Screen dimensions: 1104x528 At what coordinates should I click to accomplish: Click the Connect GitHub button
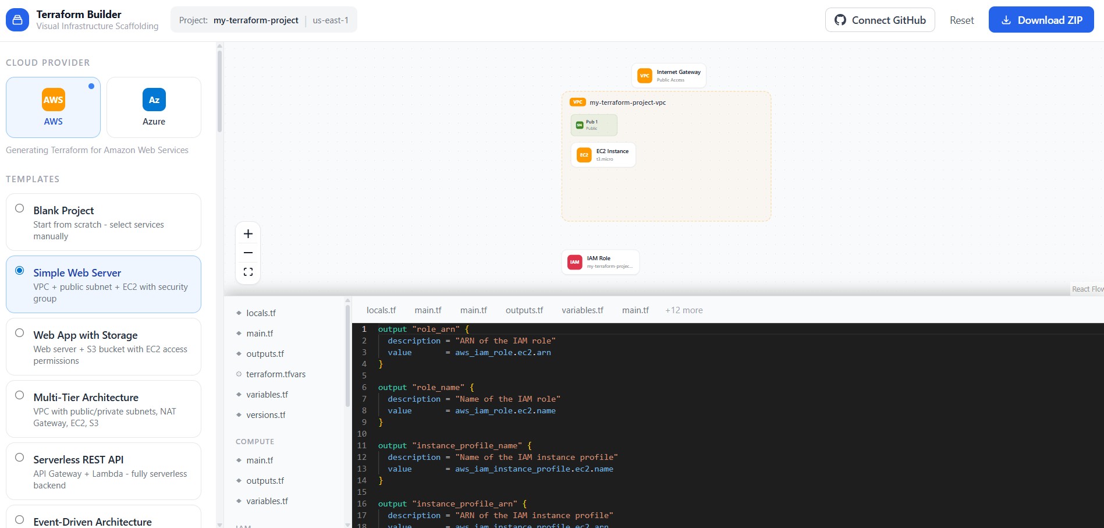click(x=879, y=20)
